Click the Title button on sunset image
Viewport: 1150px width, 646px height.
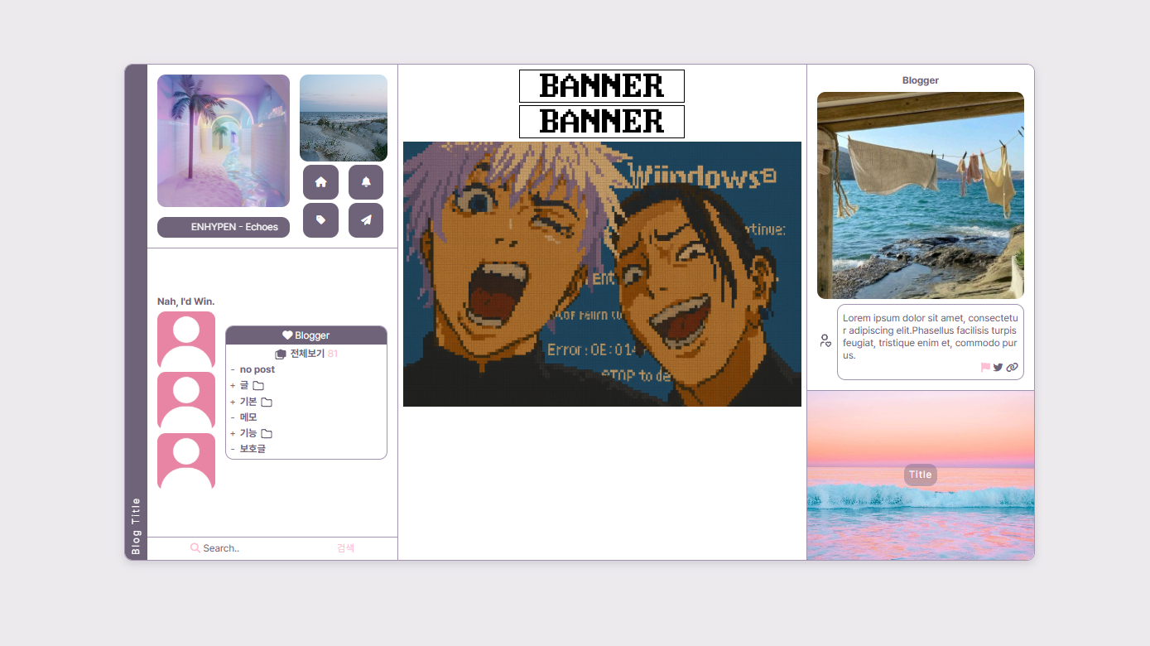tap(921, 475)
